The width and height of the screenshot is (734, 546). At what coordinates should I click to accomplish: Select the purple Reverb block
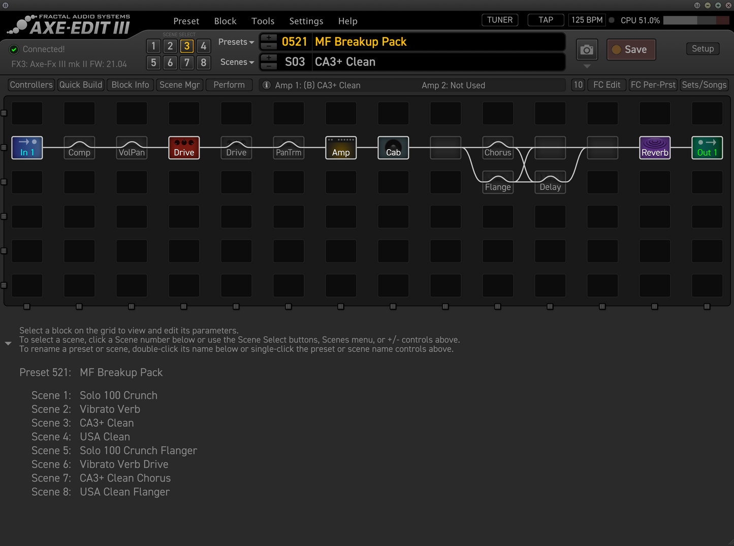(655, 148)
